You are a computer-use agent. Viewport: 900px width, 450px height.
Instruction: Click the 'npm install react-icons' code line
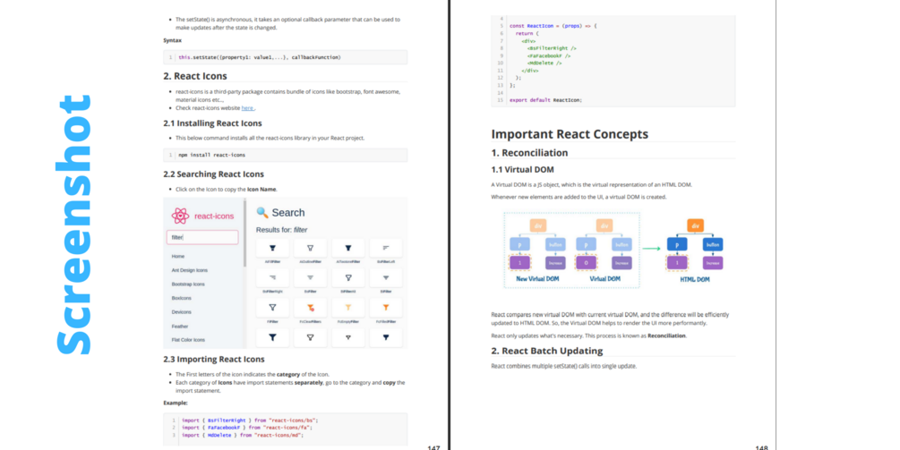pyautogui.click(x=212, y=156)
